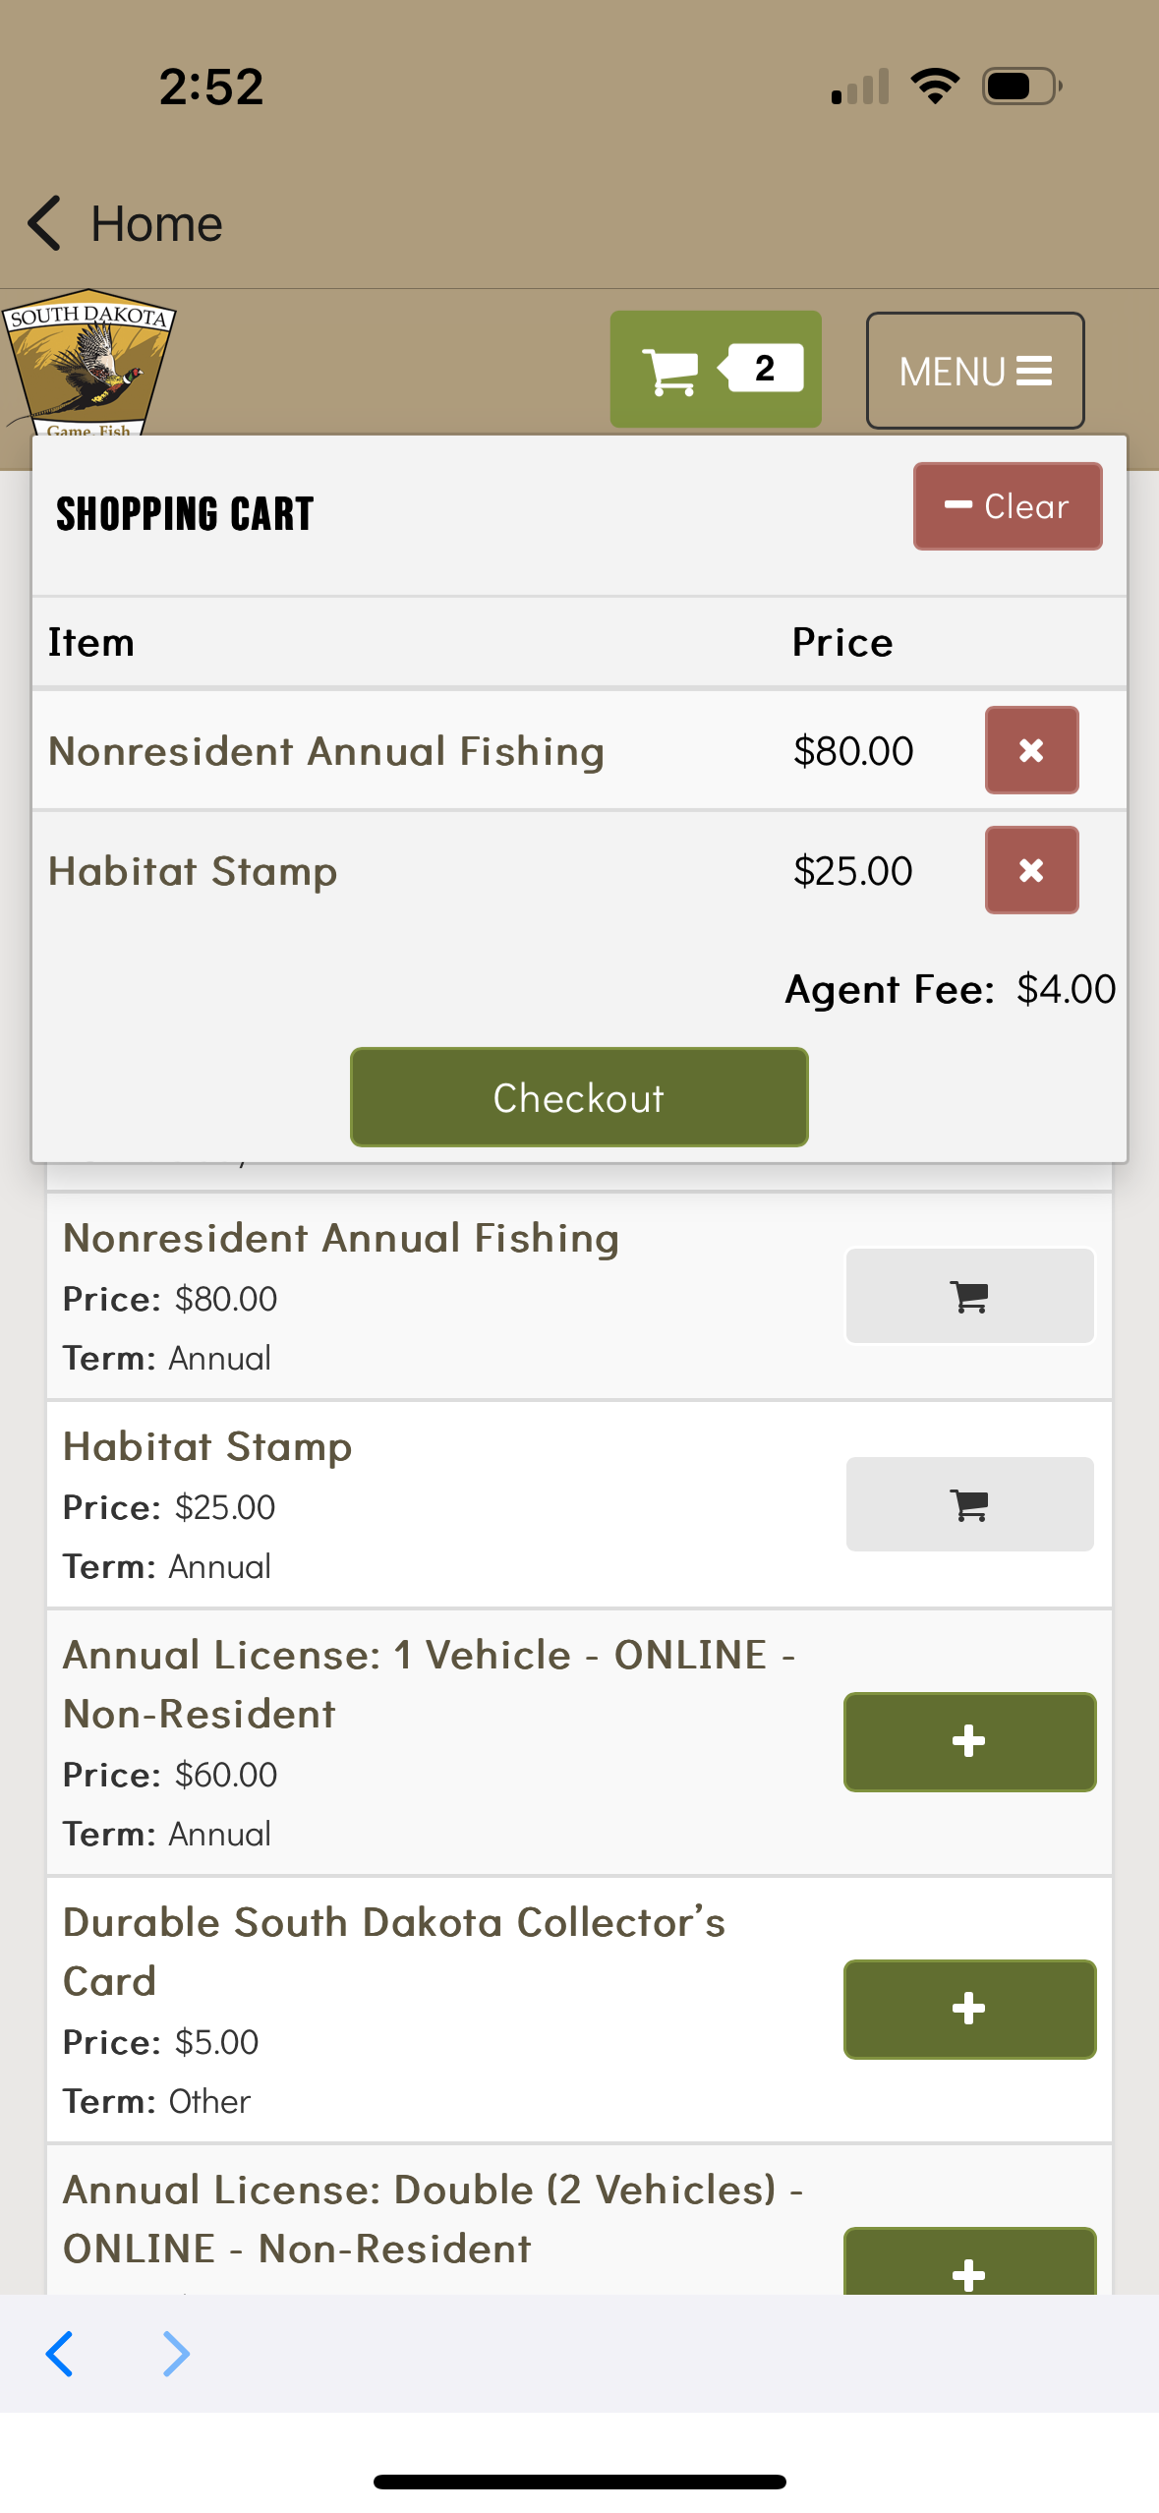The width and height of the screenshot is (1159, 2513).
Task: Tap the South Dakota Game Fish logo
Action: click(x=88, y=362)
